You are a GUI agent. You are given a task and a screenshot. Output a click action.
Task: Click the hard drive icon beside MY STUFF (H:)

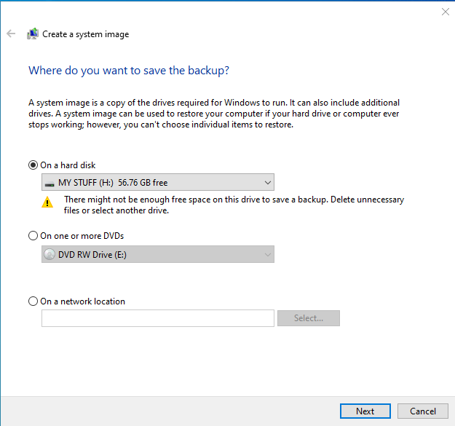coord(50,183)
